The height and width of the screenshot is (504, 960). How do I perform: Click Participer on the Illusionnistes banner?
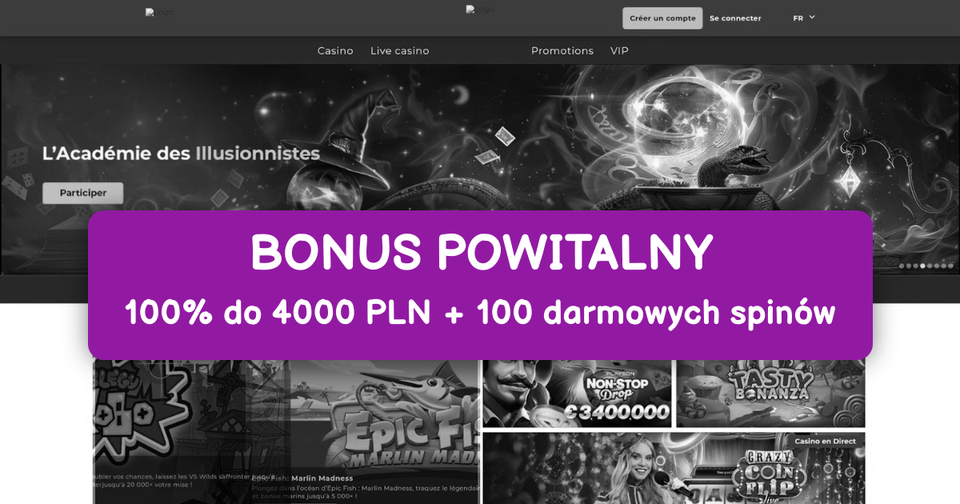pyautogui.click(x=83, y=193)
